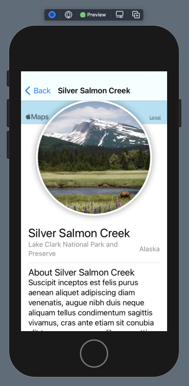Click the duplicate preview plus icon
189x386 pixels.
point(136,15)
